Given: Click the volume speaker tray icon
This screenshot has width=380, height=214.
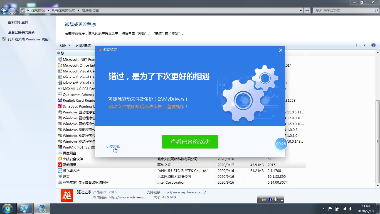Looking at the screenshot, I should pyautogui.click(x=351, y=208).
